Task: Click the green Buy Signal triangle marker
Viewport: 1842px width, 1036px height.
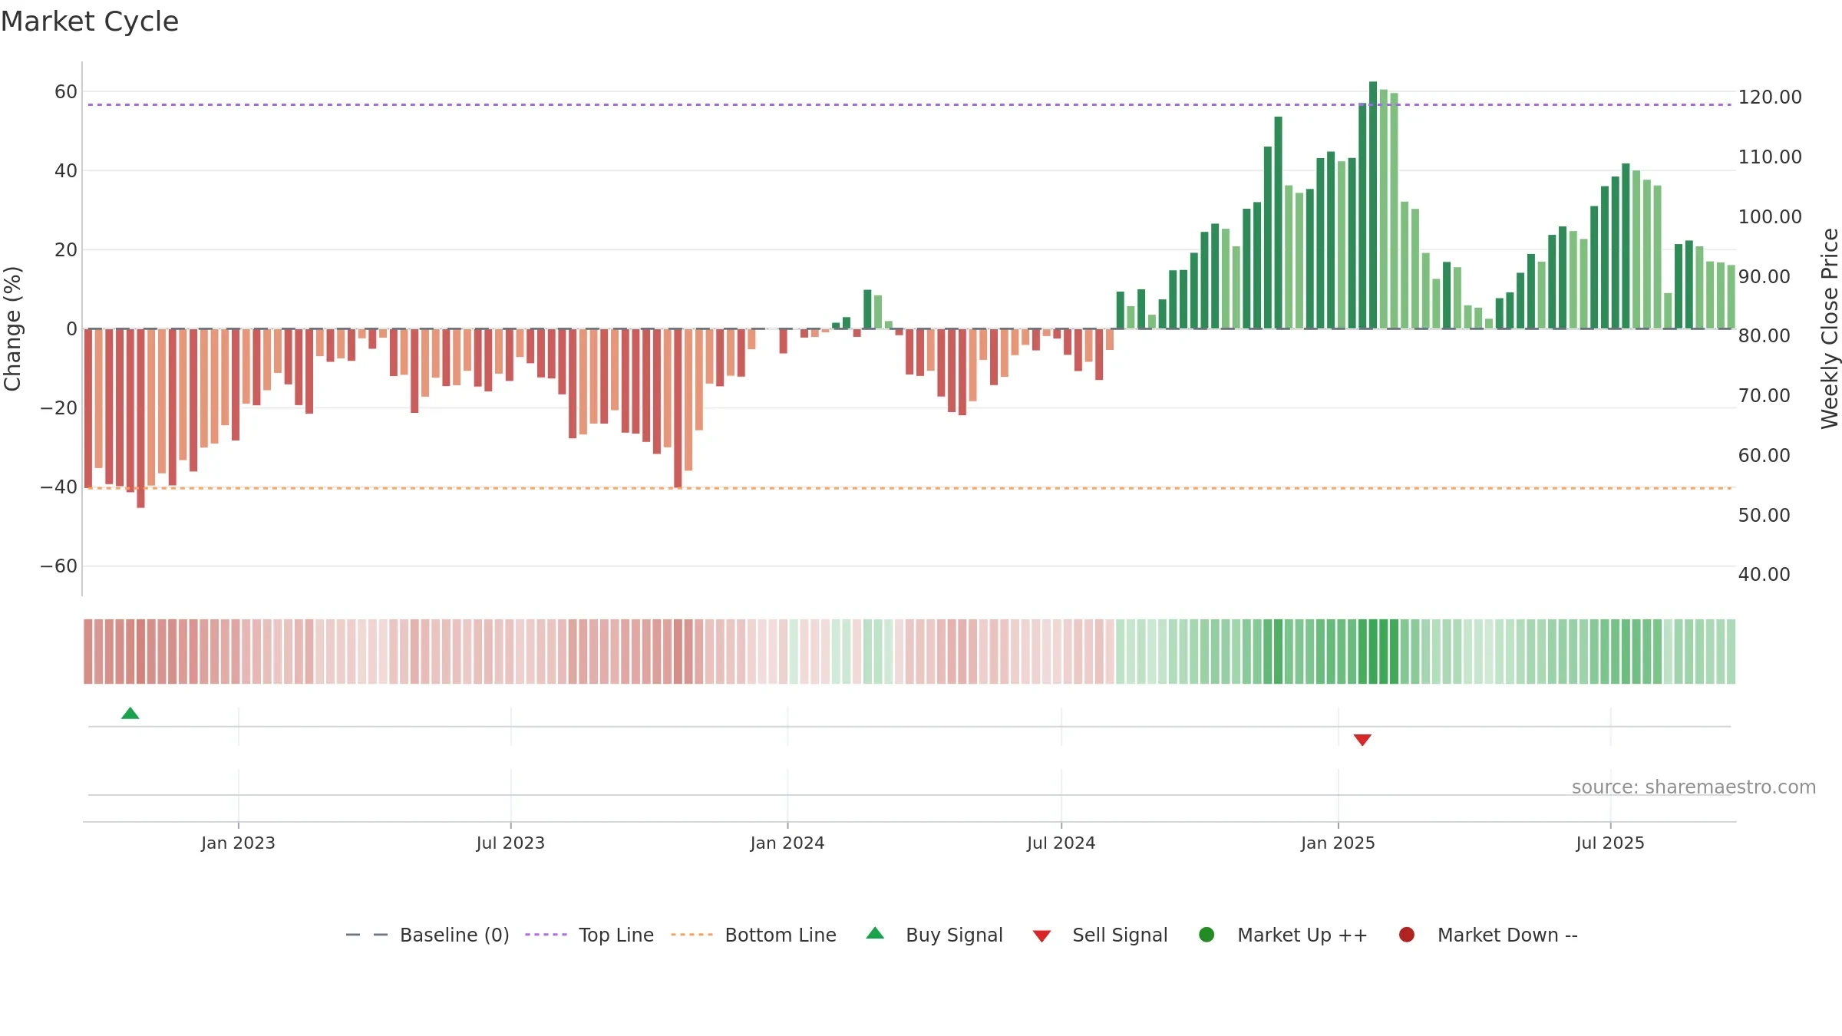Action: pos(130,714)
